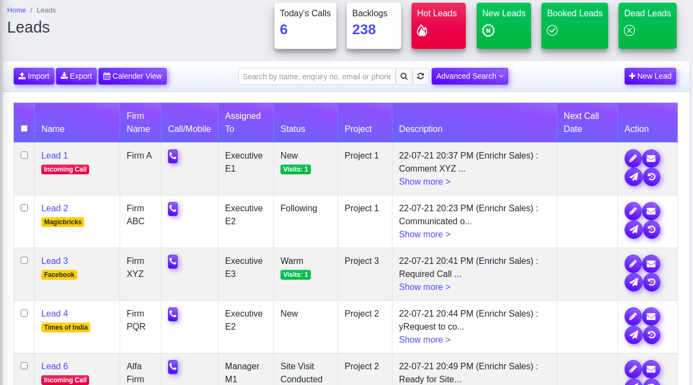Click the Calender View button
This screenshot has height=385, width=693.
pos(133,77)
